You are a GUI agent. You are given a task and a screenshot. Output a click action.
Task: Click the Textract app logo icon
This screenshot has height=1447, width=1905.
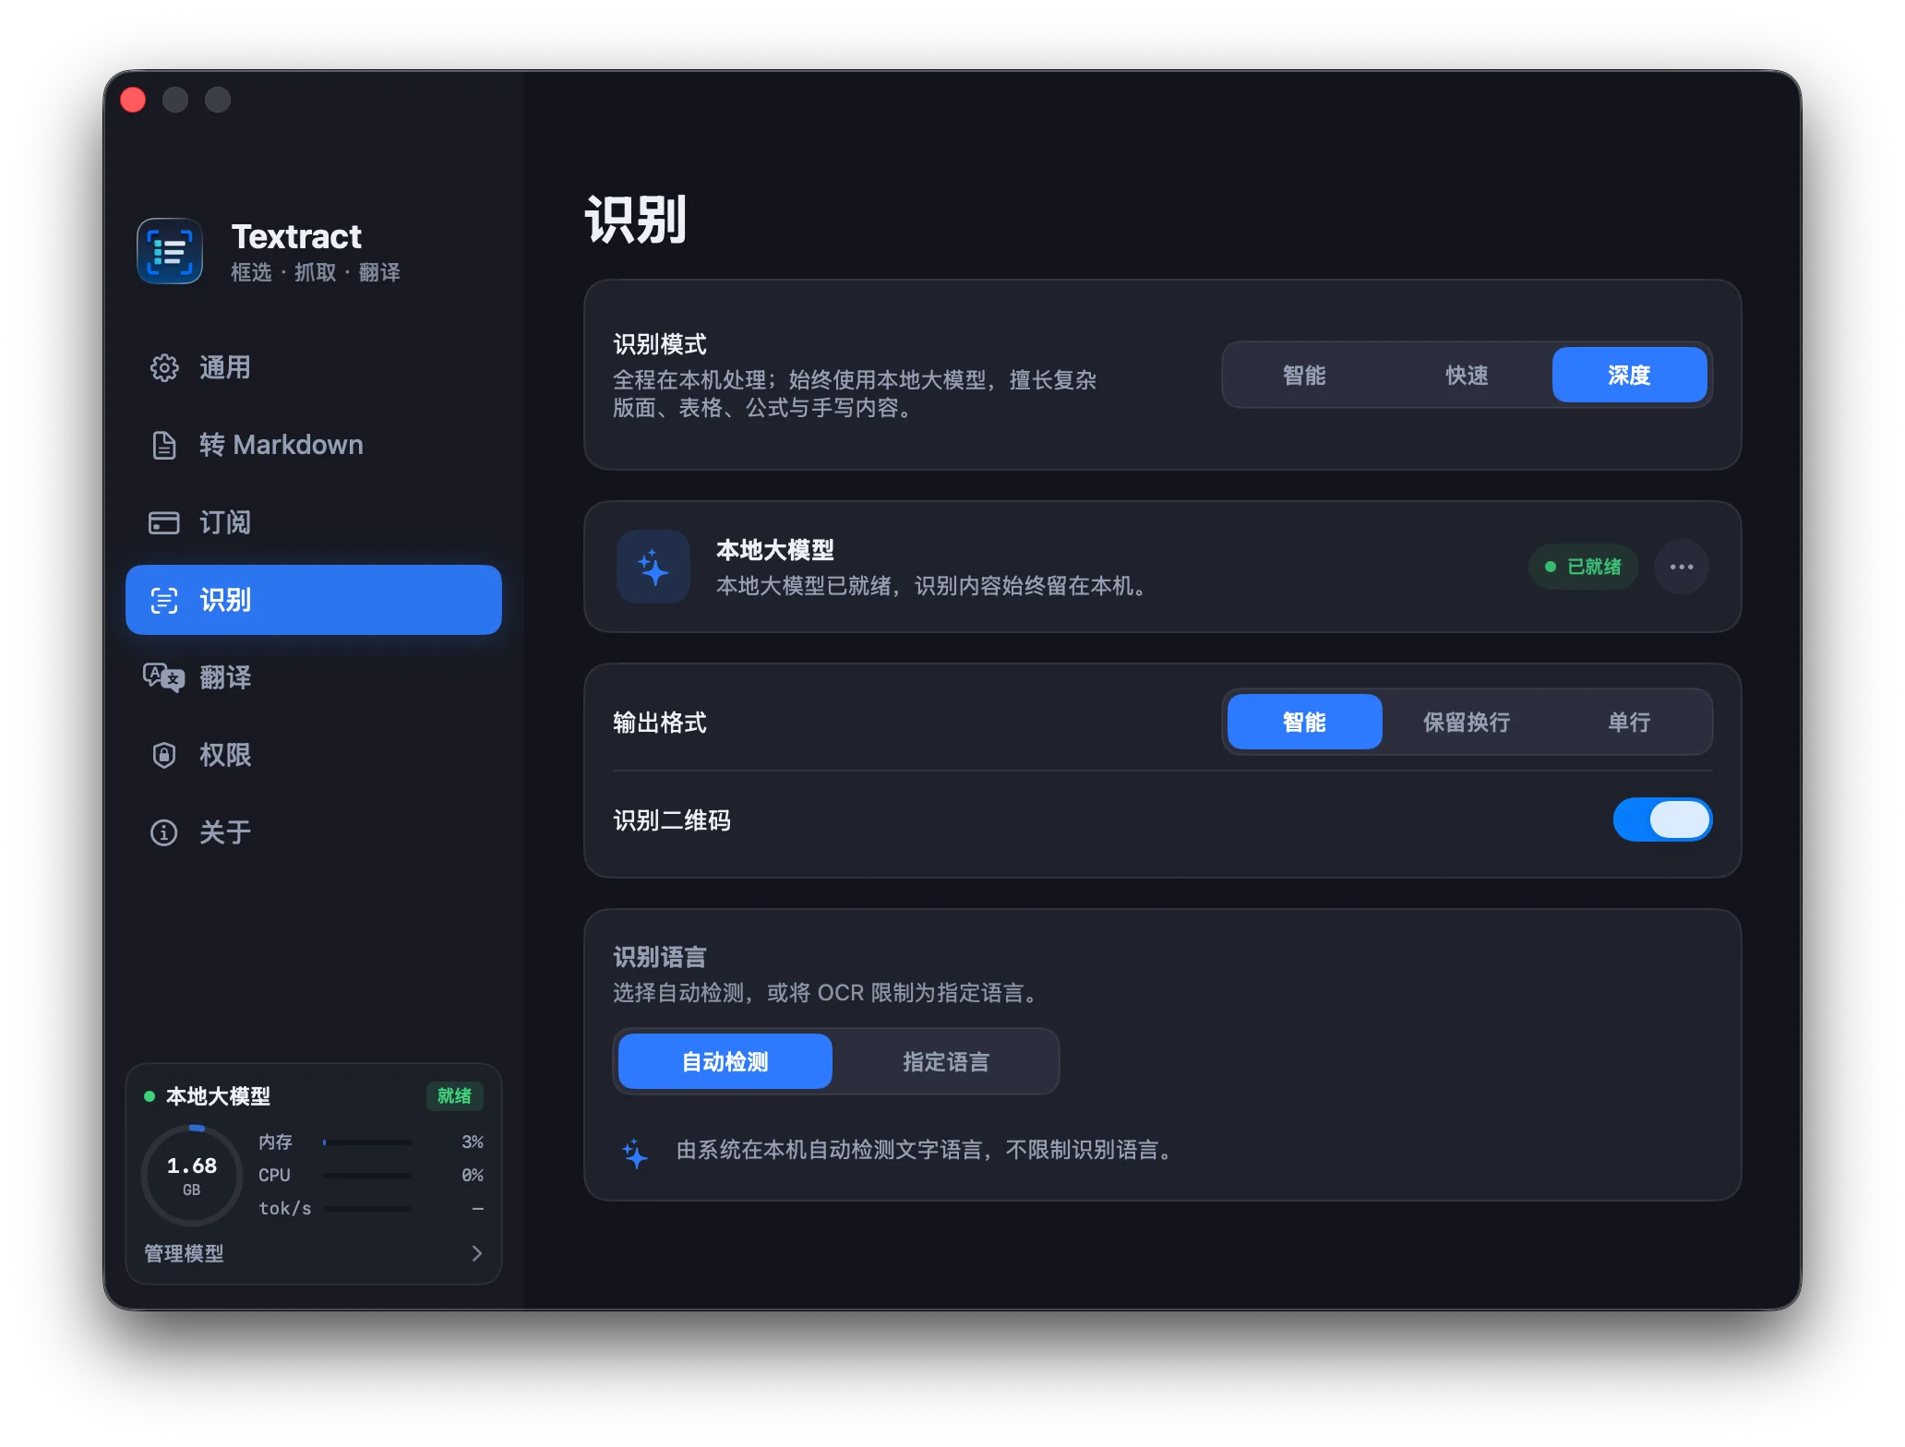click(x=170, y=251)
